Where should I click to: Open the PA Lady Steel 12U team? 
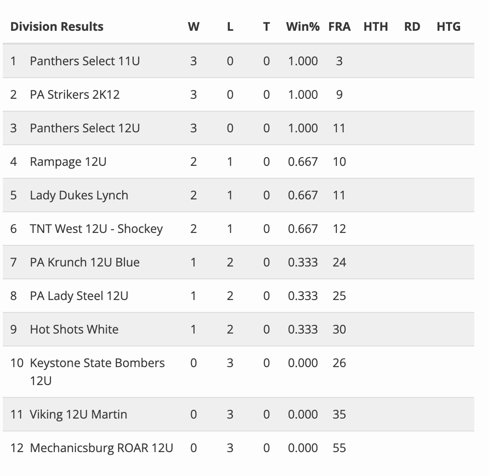[x=79, y=296]
